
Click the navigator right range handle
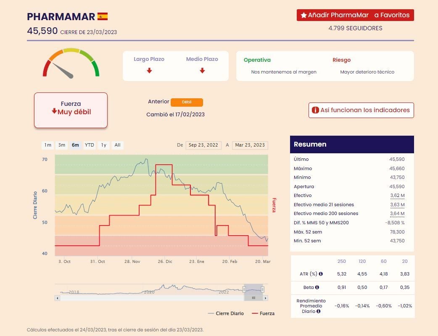pos(263,289)
